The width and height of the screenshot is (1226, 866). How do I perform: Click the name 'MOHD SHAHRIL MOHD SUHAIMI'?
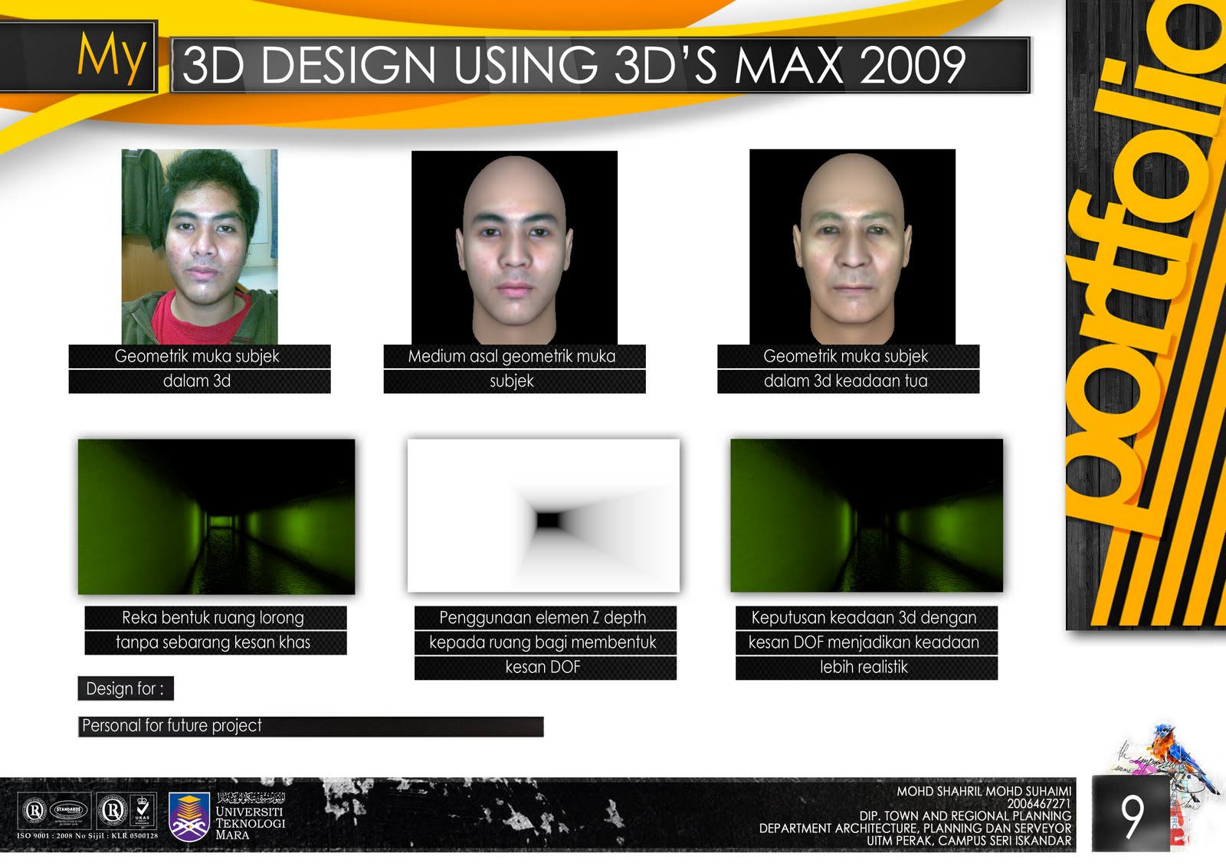click(x=984, y=791)
